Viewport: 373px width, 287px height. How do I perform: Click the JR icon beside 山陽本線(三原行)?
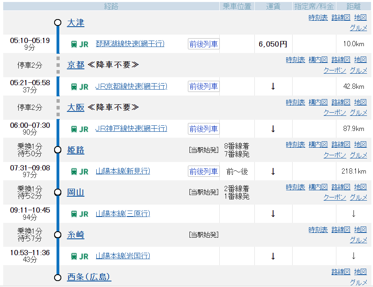(79, 214)
